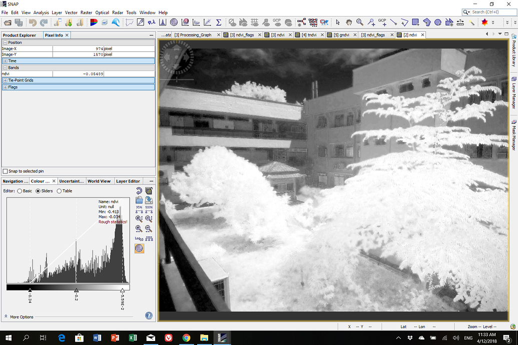
Task: Activate the zoom magnifier tool
Action: (x=360, y=22)
